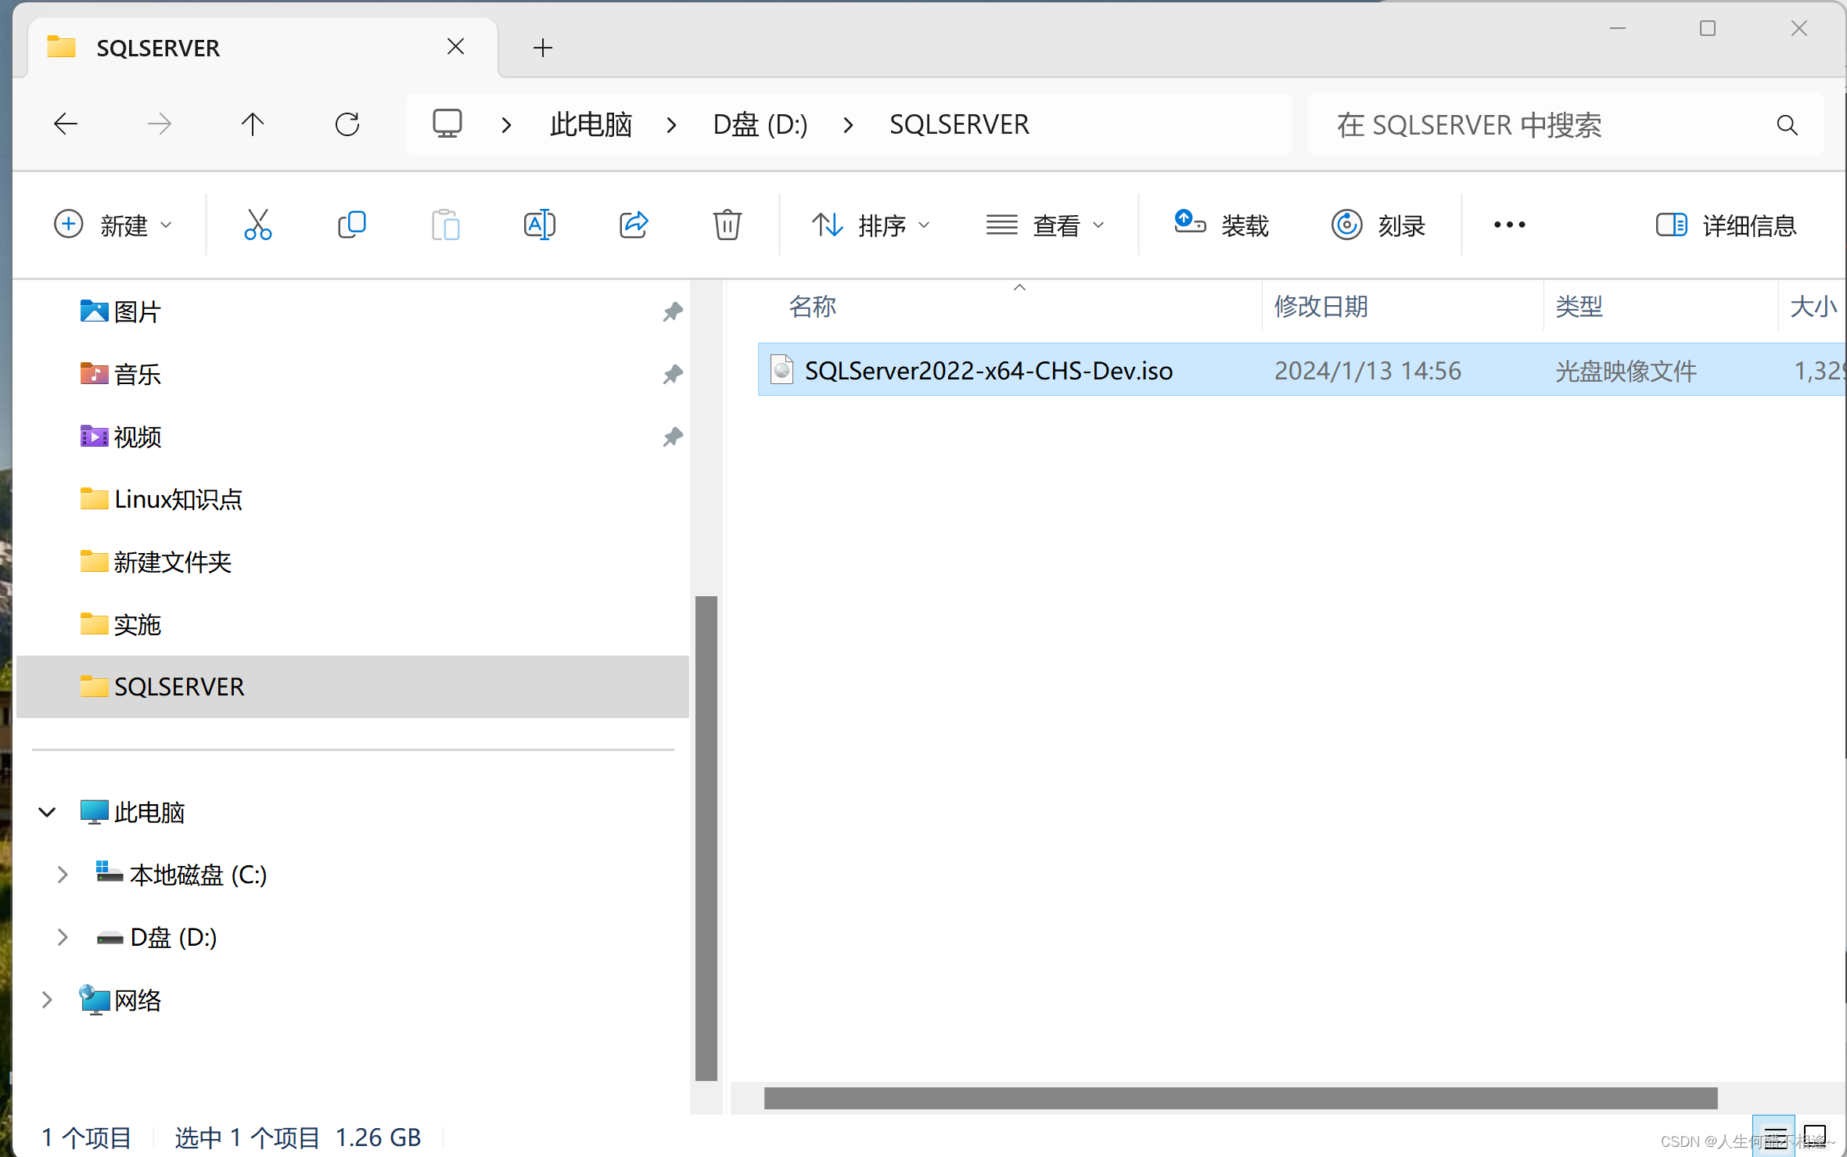Click D盘 (D:) in the address breadcrumb
Screen dimensions: 1847x1157
760,124
